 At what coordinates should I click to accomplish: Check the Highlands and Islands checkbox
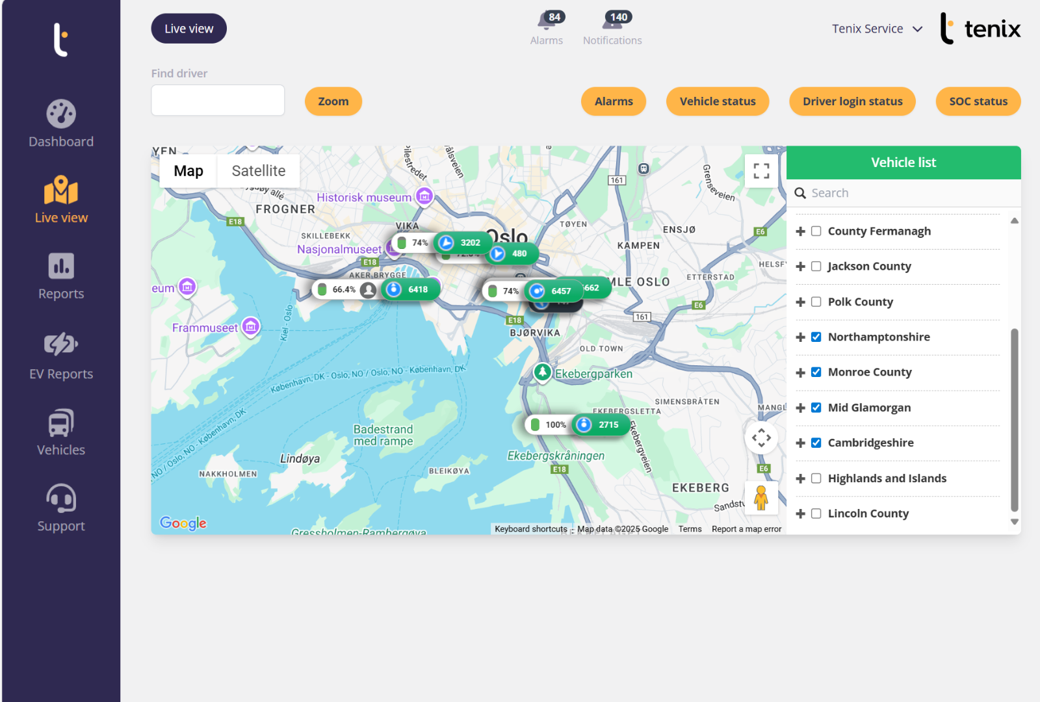816,478
